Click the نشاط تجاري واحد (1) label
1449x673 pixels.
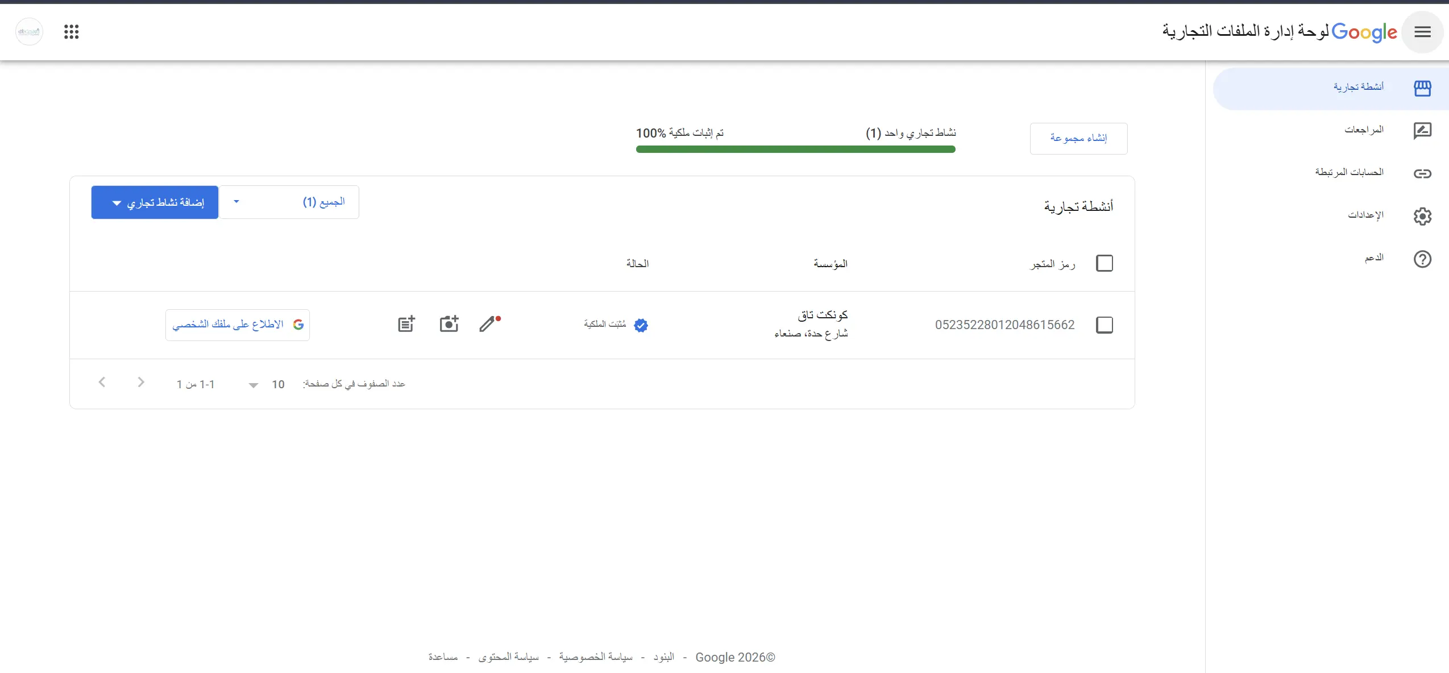(911, 133)
